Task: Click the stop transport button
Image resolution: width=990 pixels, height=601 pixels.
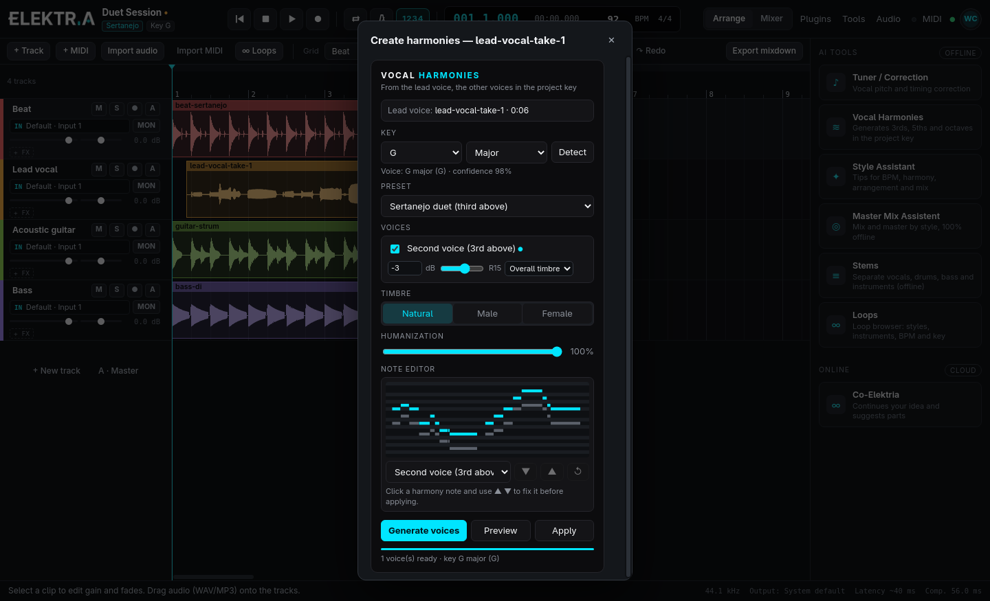Action: [265, 19]
